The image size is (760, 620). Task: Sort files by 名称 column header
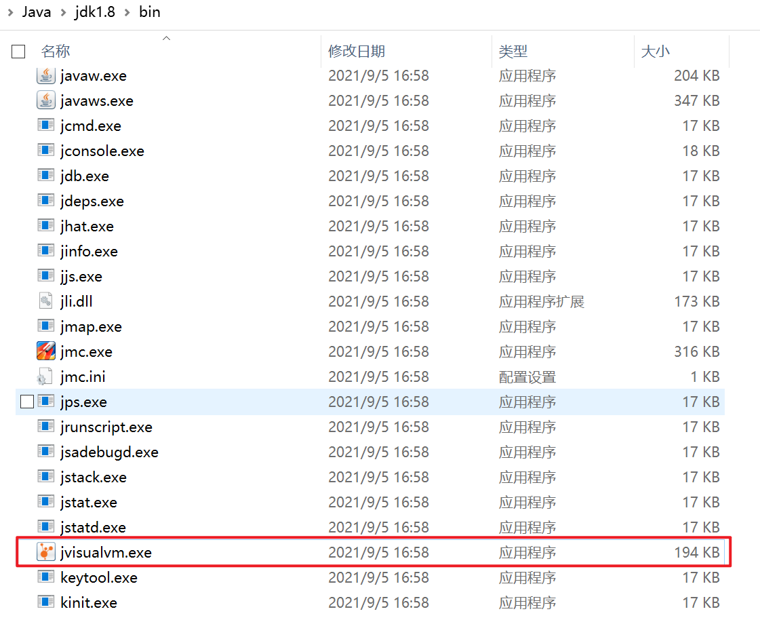tap(56, 52)
